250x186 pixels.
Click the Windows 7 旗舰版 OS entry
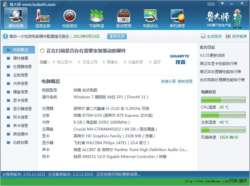pos(111,97)
